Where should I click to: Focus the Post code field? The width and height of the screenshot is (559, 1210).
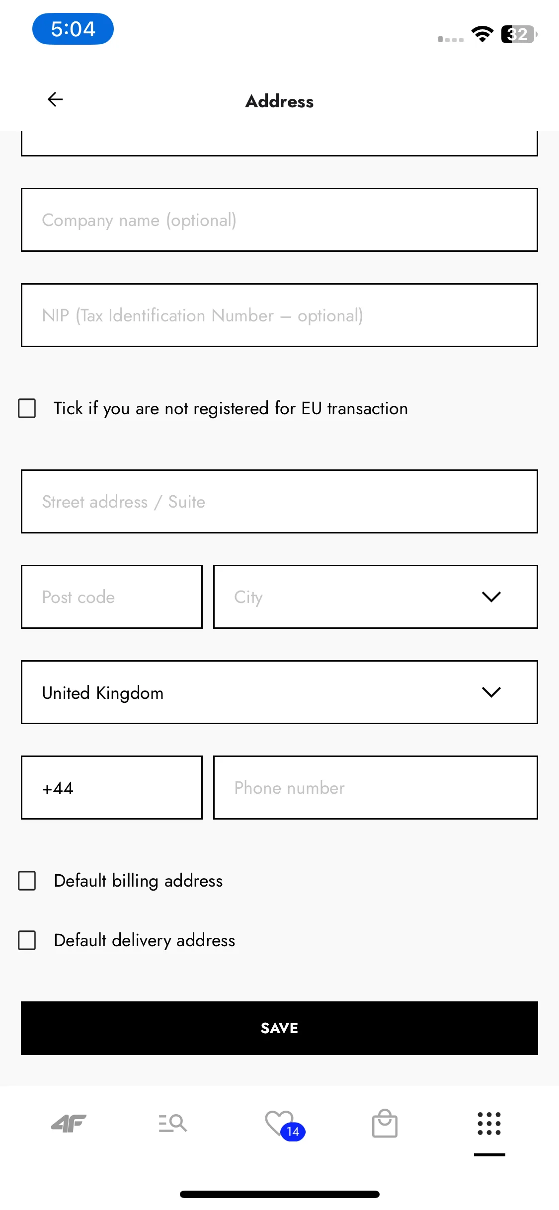[x=112, y=597]
